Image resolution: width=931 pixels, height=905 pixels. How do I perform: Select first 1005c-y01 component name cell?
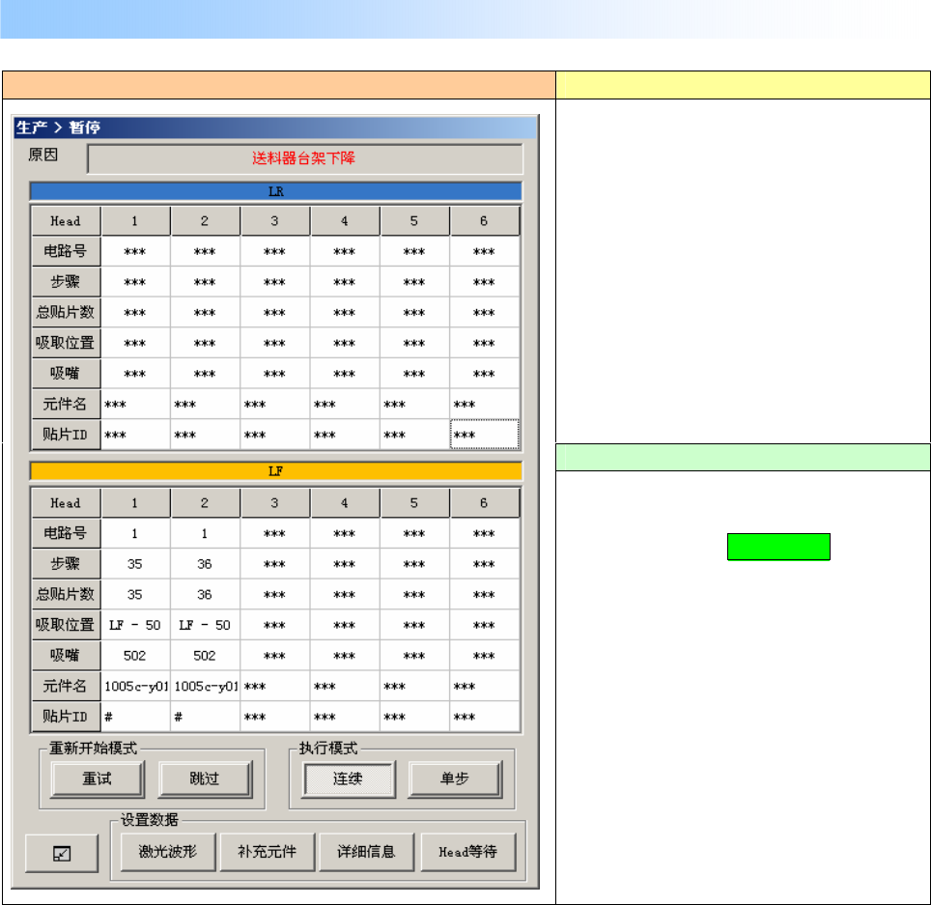pyautogui.click(x=136, y=687)
